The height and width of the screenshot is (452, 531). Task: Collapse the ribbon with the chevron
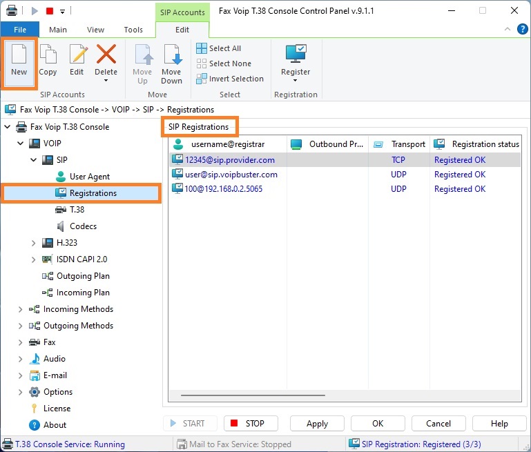[508, 29]
